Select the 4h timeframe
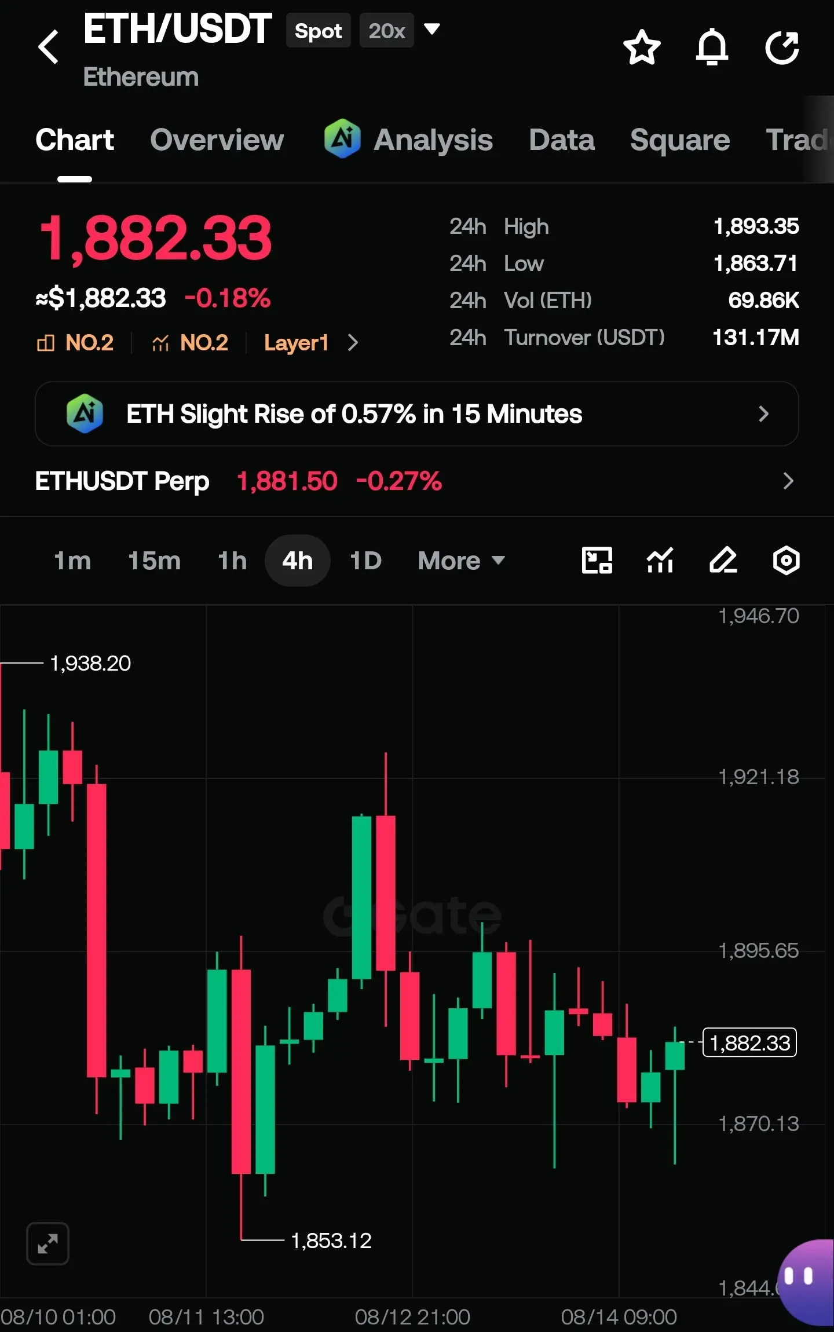The height and width of the screenshot is (1332, 834). click(x=298, y=561)
